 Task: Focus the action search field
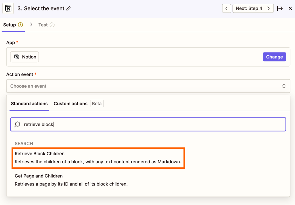click(x=148, y=124)
